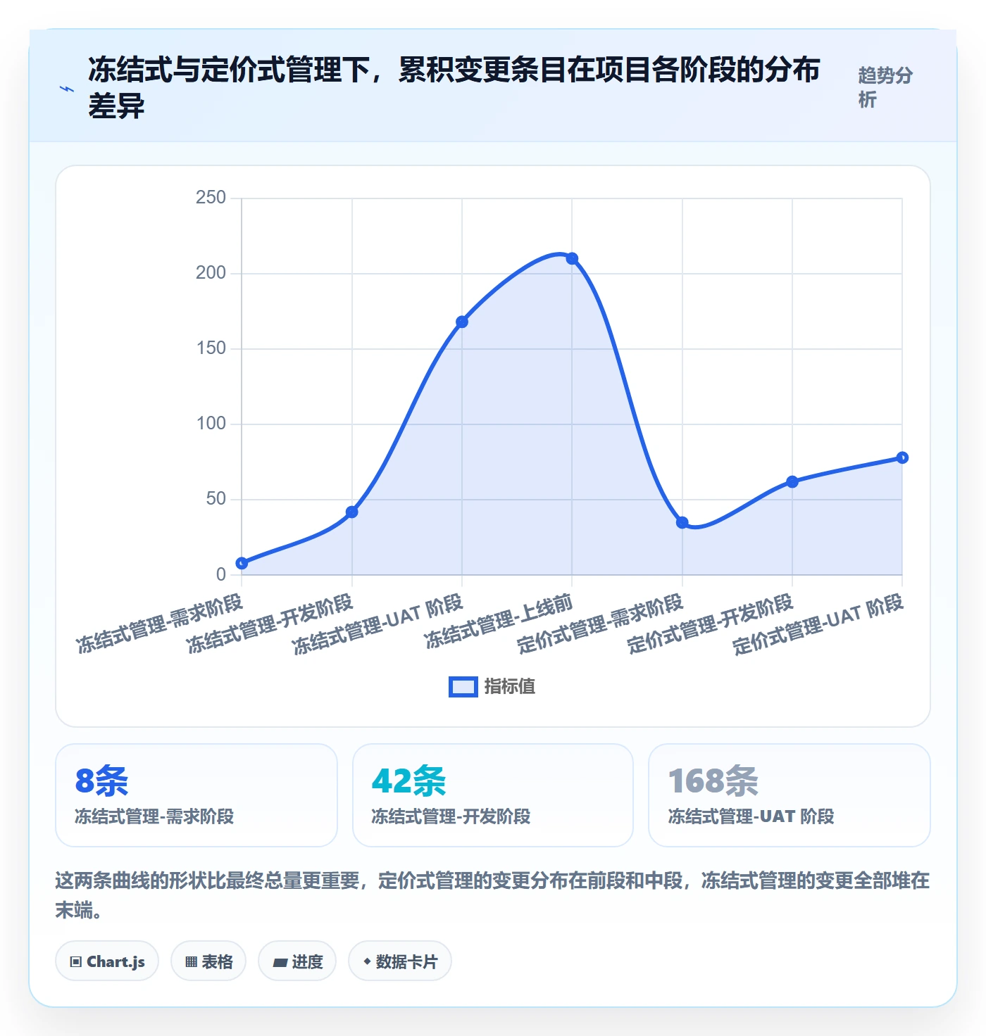986x1036 pixels.
Task: Click the 进度 tag chip
Action: tap(297, 961)
